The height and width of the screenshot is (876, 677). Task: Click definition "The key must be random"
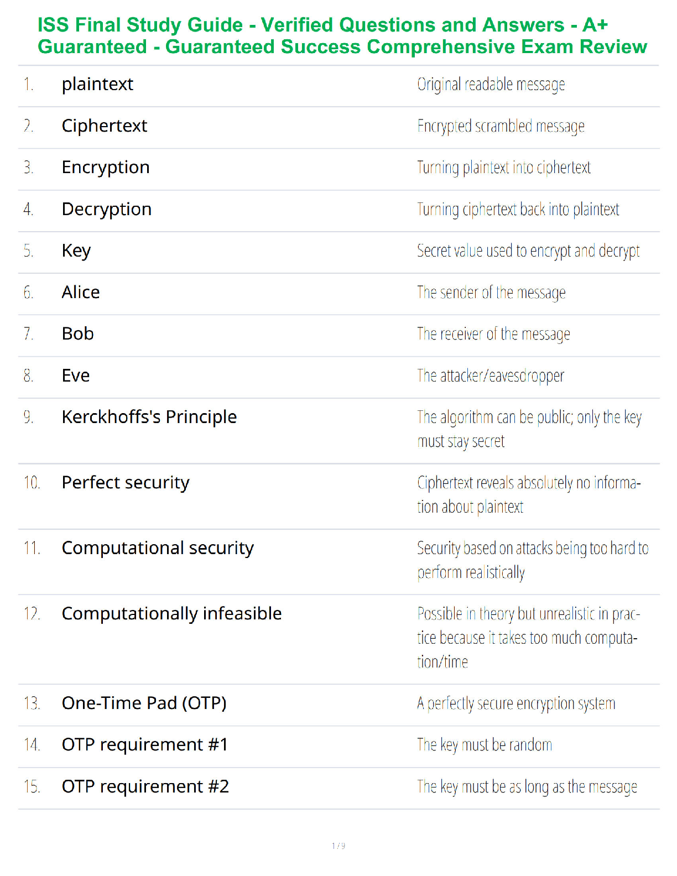(485, 745)
